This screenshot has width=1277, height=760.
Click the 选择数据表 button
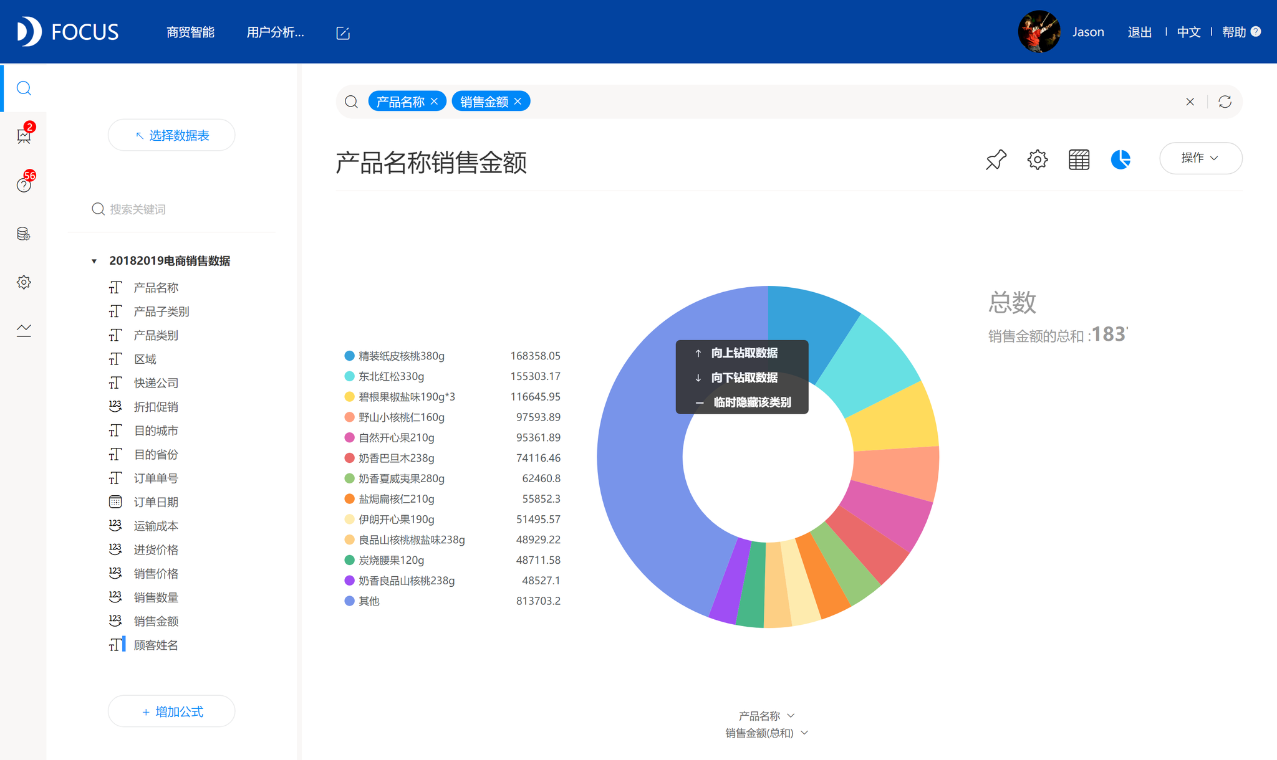point(171,135)
